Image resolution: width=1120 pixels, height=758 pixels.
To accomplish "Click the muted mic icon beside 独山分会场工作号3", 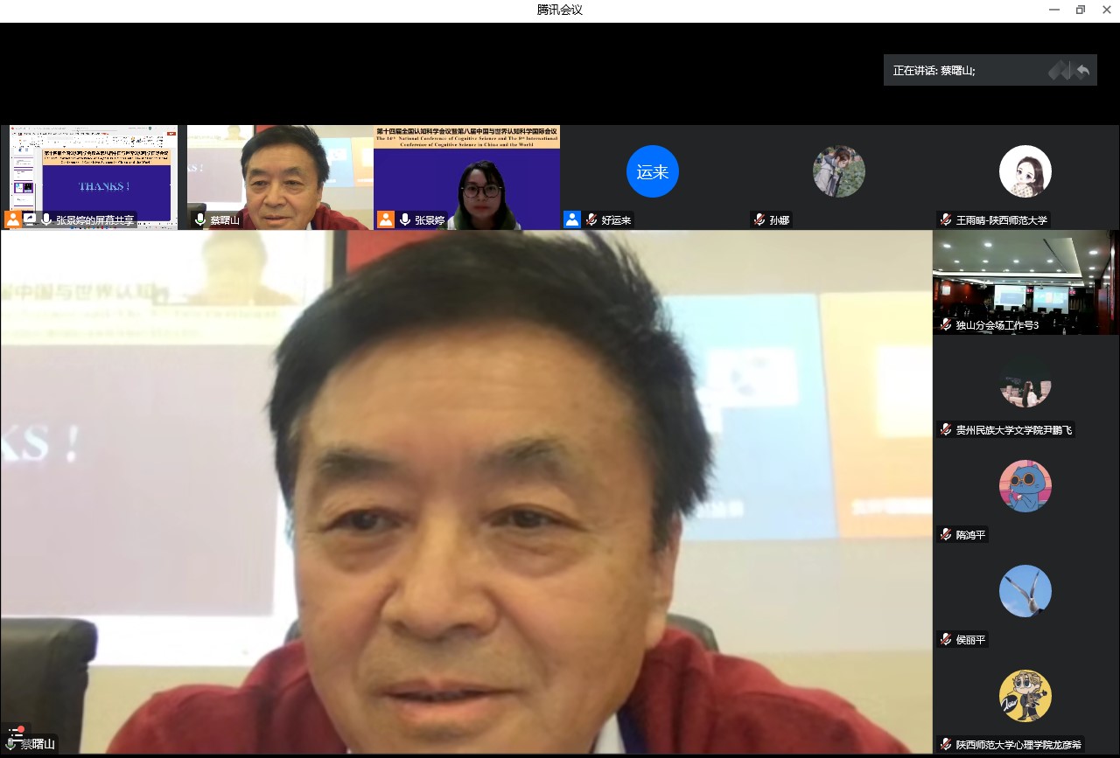I will (x=946, y=324).
